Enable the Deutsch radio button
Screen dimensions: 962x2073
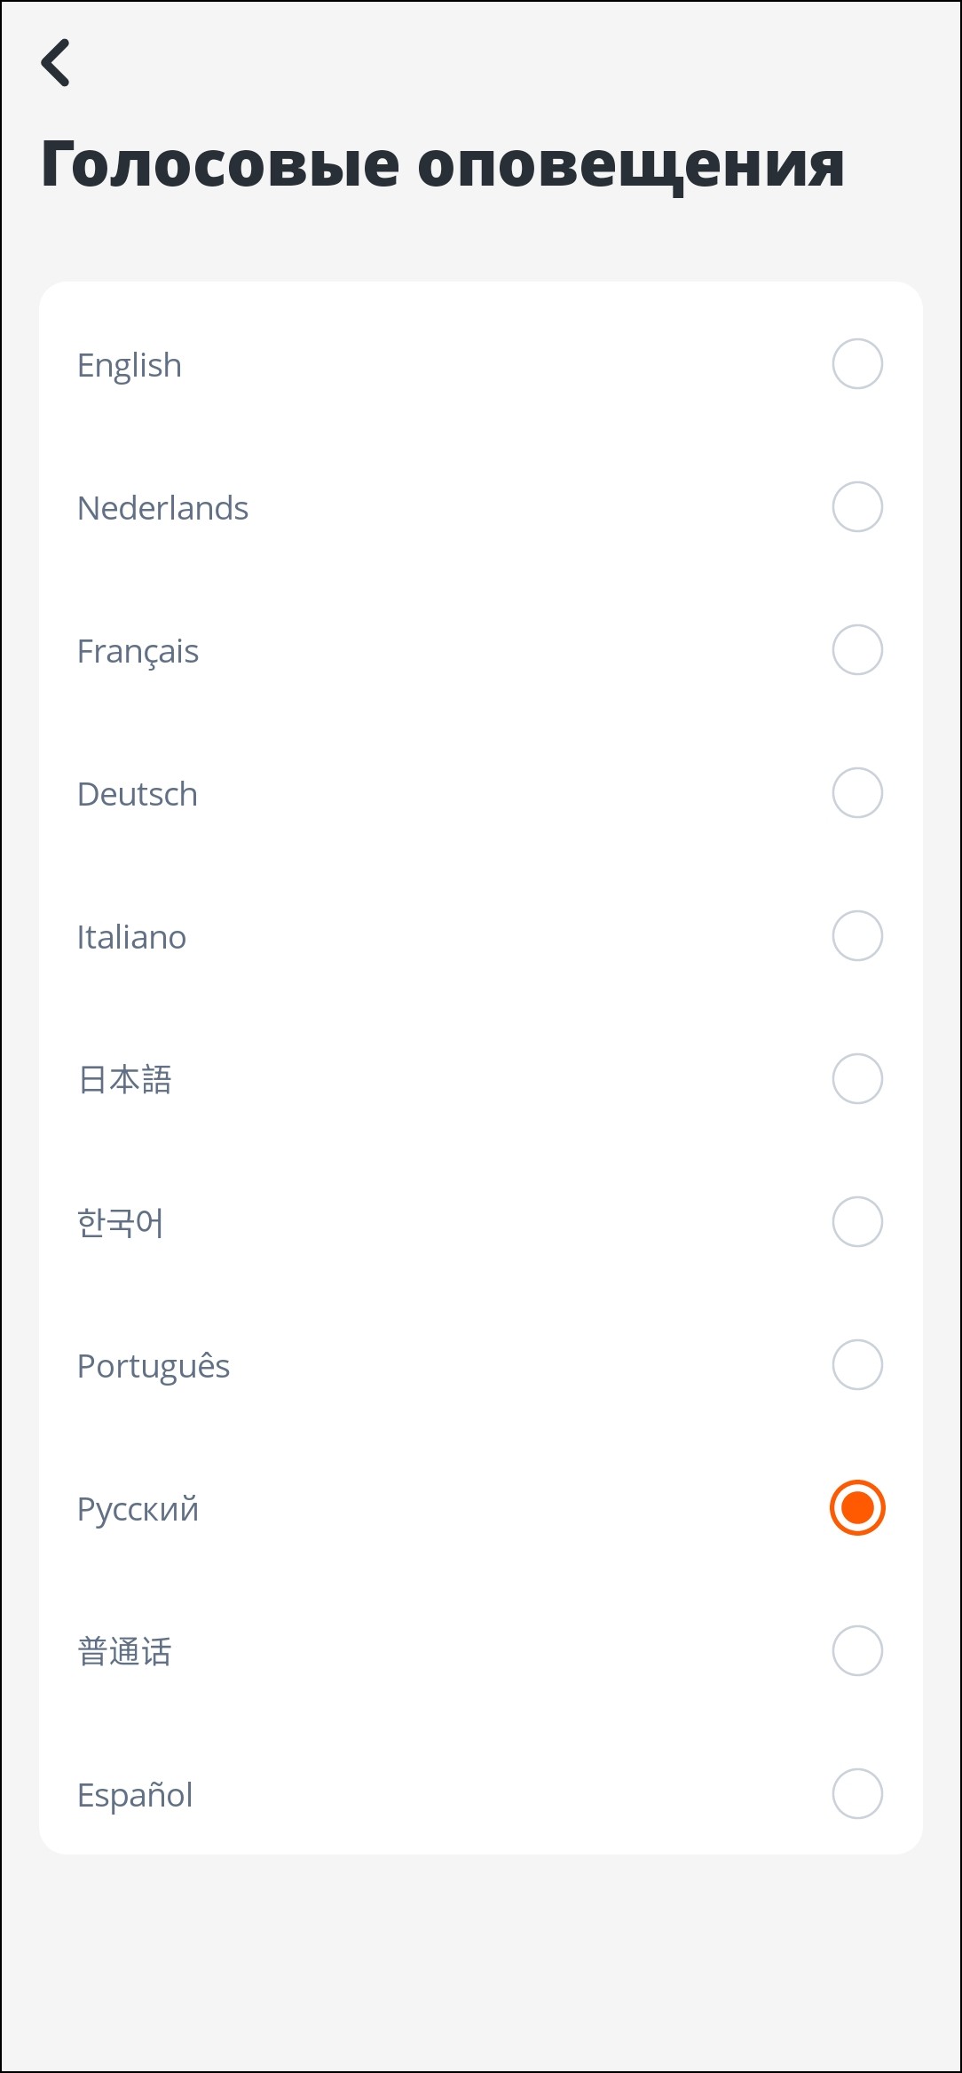click(x=856, y=793)
